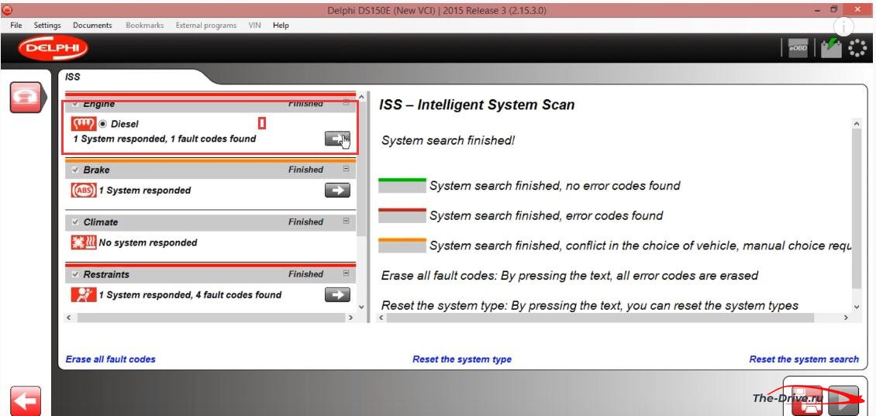876x416 pixels.
Task: Open the Documents menu
Action: click(92, 25)
